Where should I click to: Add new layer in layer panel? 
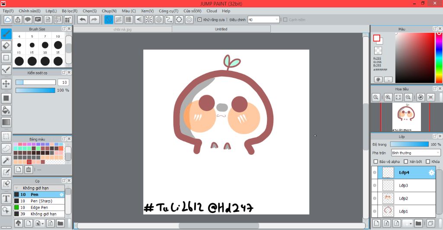(377, 223)
